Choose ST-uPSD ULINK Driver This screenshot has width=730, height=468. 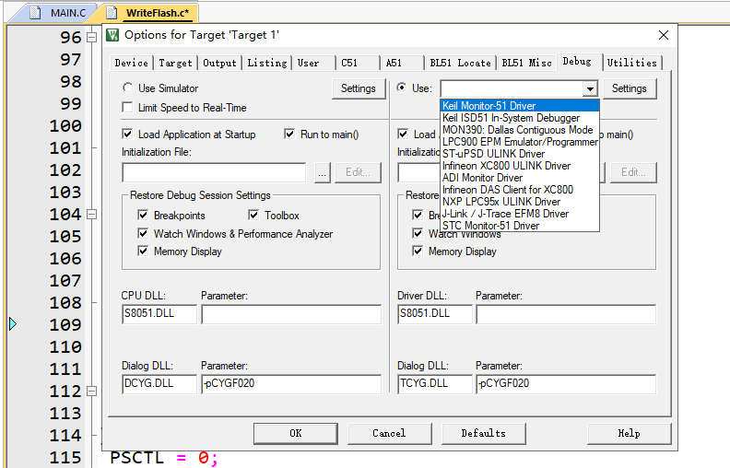click(520, 154)
